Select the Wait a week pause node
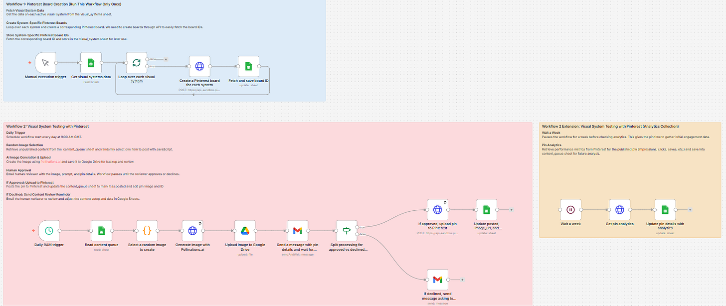Image resolution: width=726 pixels, height=306 pixels. coord(570,210)
